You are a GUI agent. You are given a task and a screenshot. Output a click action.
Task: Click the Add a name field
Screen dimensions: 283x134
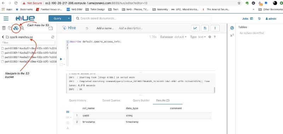click(x=105, y=28)
